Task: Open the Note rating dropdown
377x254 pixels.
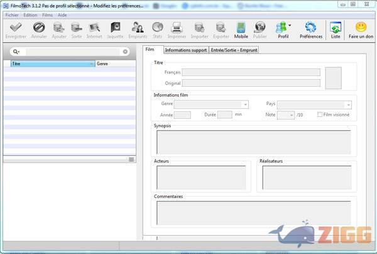Action: (291, 115)
